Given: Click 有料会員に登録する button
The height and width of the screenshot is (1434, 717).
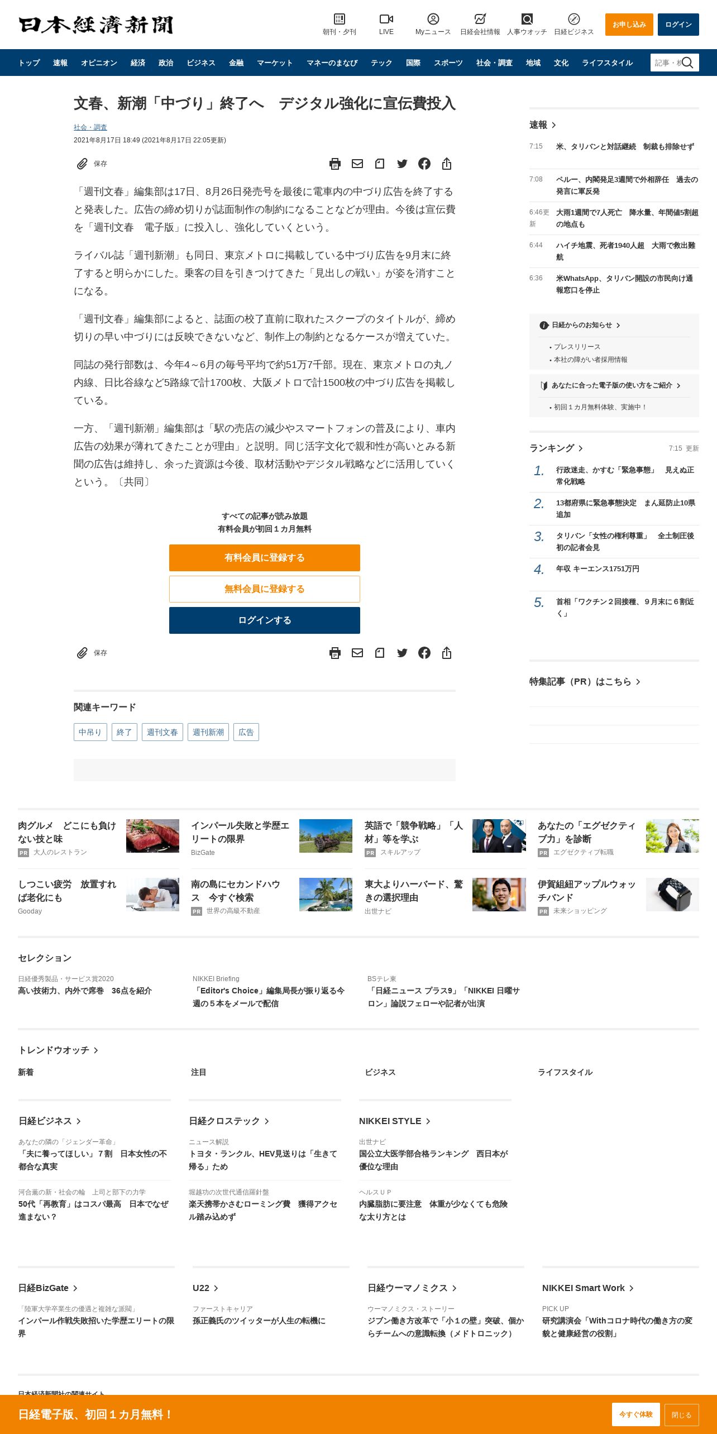Looking at the screenshot, I should [265, 558].
